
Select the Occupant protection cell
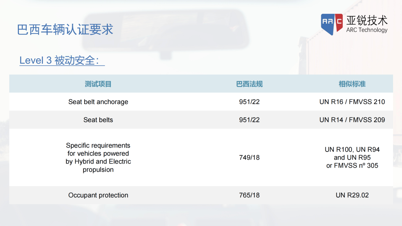click(98, 195)
